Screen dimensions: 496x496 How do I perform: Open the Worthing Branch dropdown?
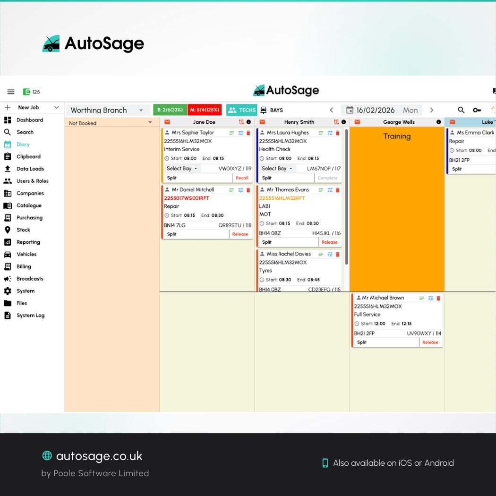point(108,110)
